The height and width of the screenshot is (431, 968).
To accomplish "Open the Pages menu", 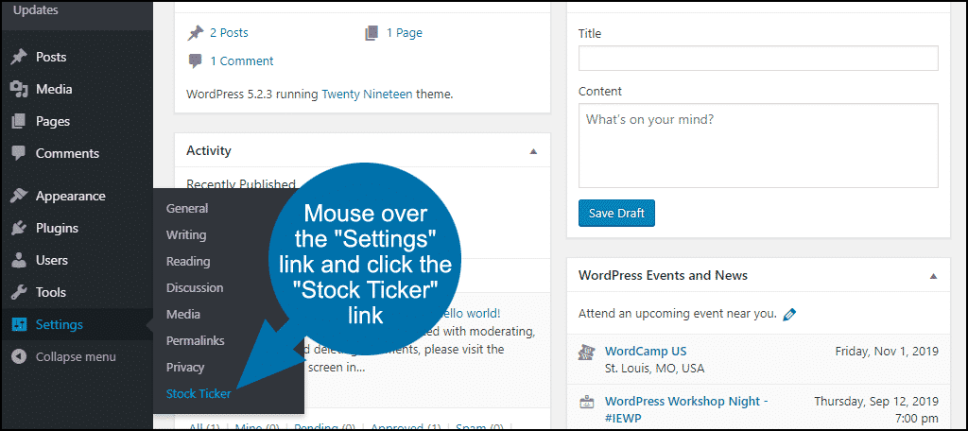I will pyautogui.click(x=53, y=121).
